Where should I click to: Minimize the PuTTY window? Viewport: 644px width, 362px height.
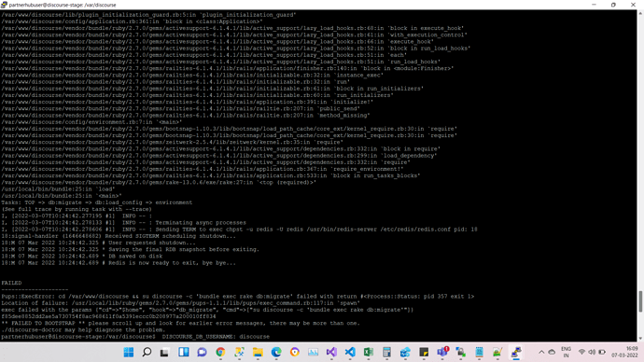pyautogui.click(x=594, y=5)
